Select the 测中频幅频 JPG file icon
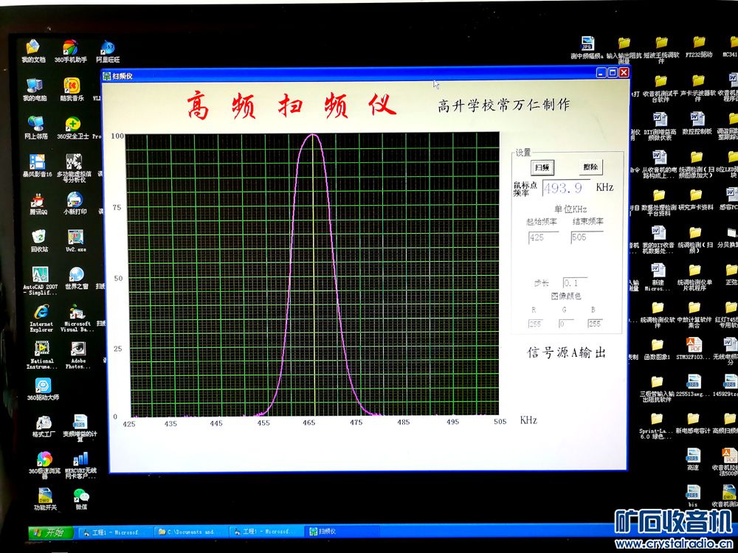 point(587,47)
